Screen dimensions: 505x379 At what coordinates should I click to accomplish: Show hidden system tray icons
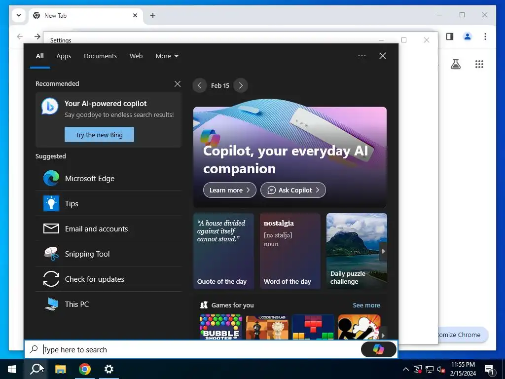pyautogui.click(x=406, y=369)
